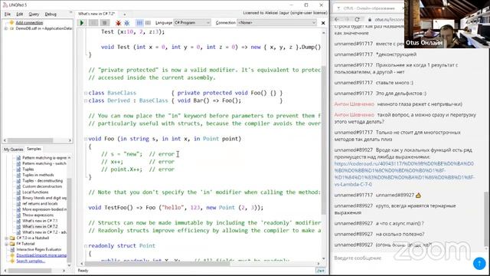
Task: Click the LINQPad application icon in the title bar
Action: point(5,5)
